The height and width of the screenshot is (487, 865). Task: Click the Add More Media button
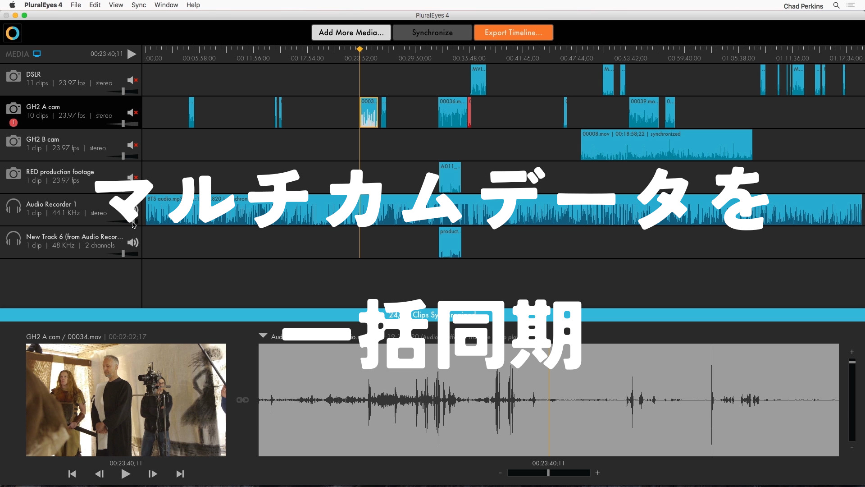tap(351, 32)
